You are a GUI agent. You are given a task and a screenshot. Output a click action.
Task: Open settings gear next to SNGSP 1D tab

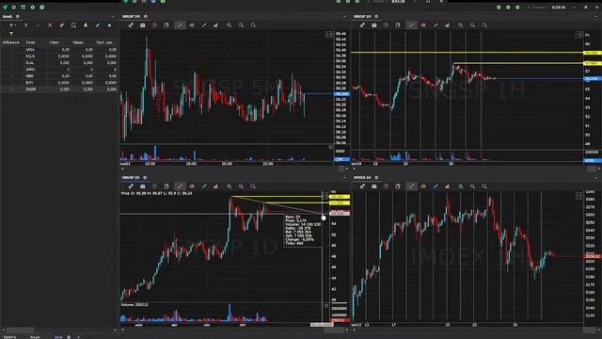[x=145, y=178]
